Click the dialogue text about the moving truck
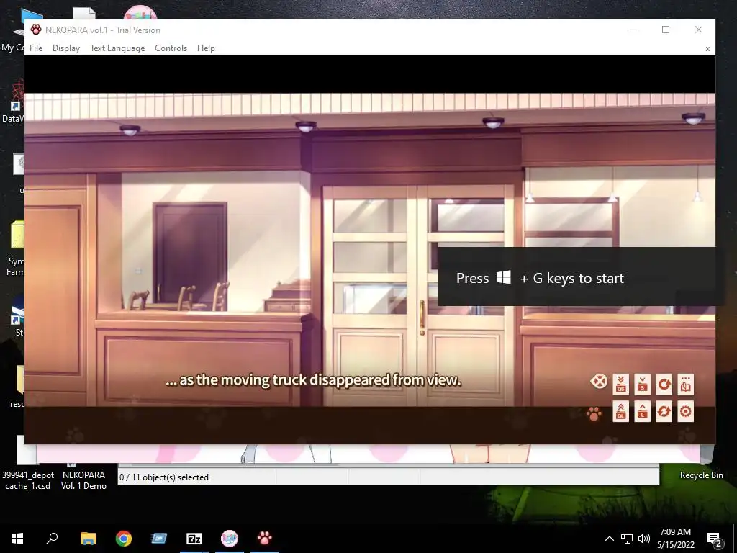This screenshot has height=553, width=737. pos(313,380)
